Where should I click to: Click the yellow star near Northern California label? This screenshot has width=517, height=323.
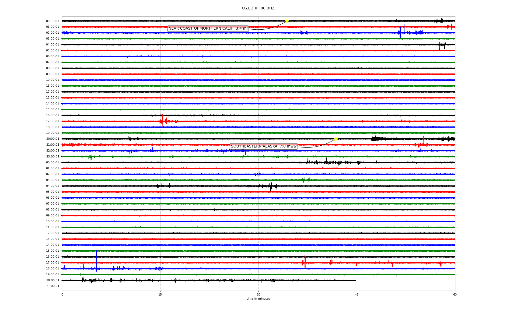[287, 21]
